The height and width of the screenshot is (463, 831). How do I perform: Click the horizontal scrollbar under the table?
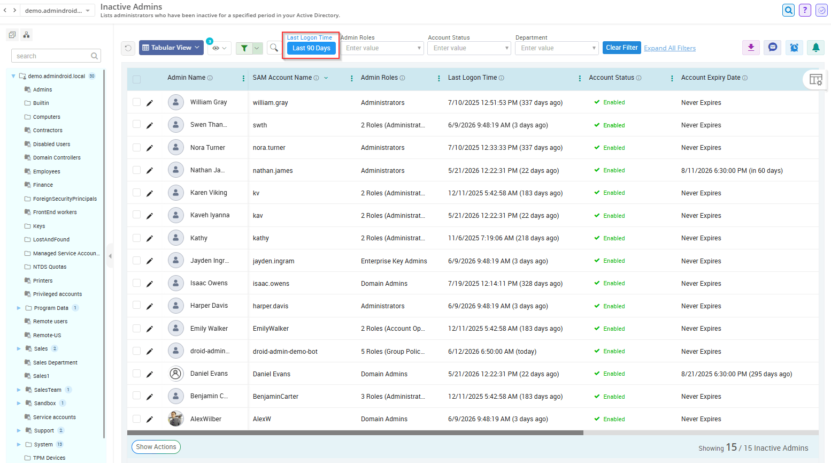[x=355, y=432]
